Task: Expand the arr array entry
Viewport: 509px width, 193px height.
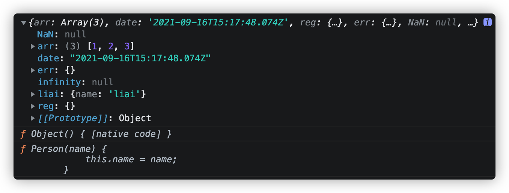Action: click(x=33, y=46)
